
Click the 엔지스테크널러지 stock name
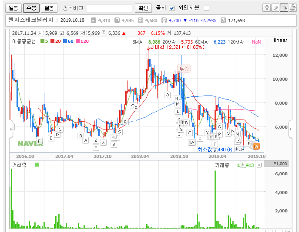pyautogui.click(x=31, y=20)
